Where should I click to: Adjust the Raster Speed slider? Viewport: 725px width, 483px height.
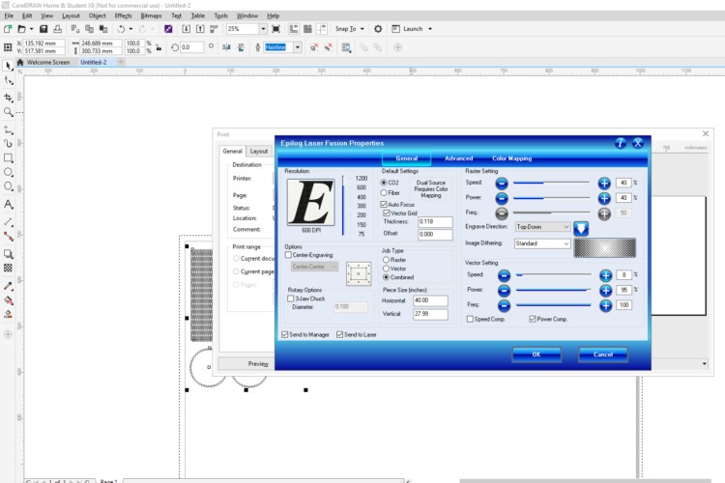(x=552, y=183)
